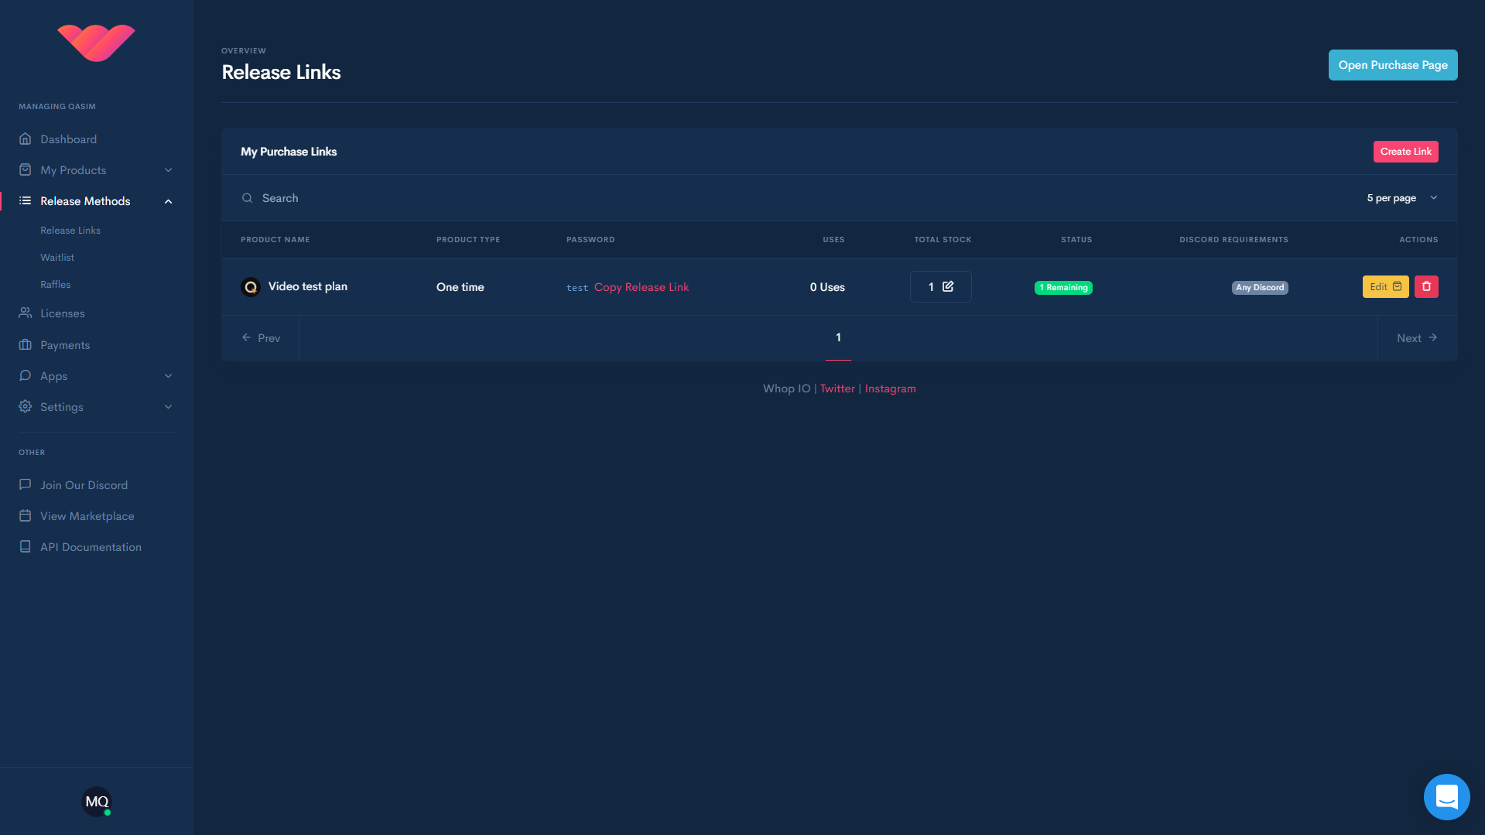
Task: Click Open Purchase Page button
Action: pos(1392,65)
